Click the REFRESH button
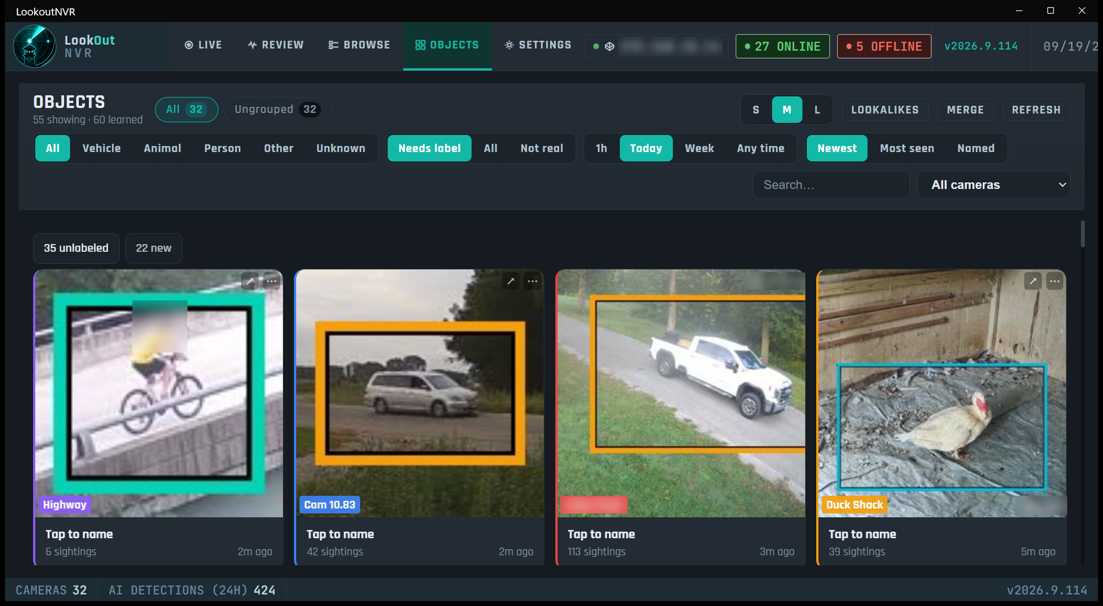 [x=1036, y=110]
